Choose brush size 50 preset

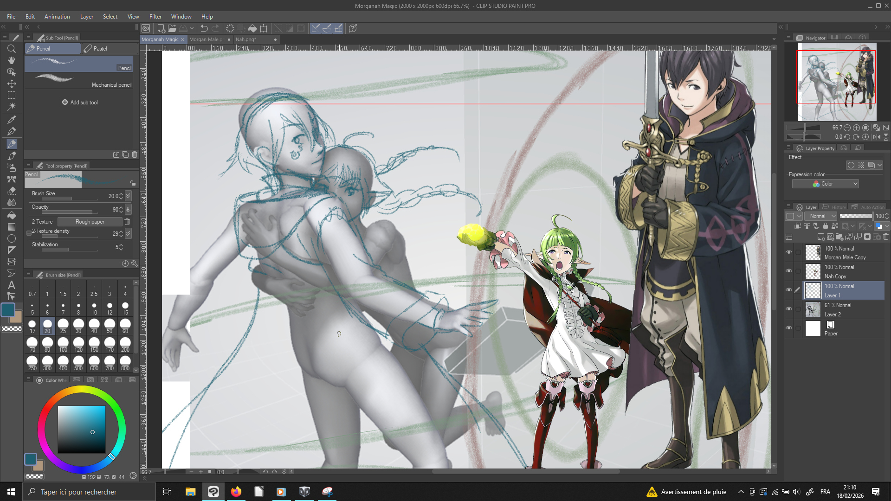point(110,326)
